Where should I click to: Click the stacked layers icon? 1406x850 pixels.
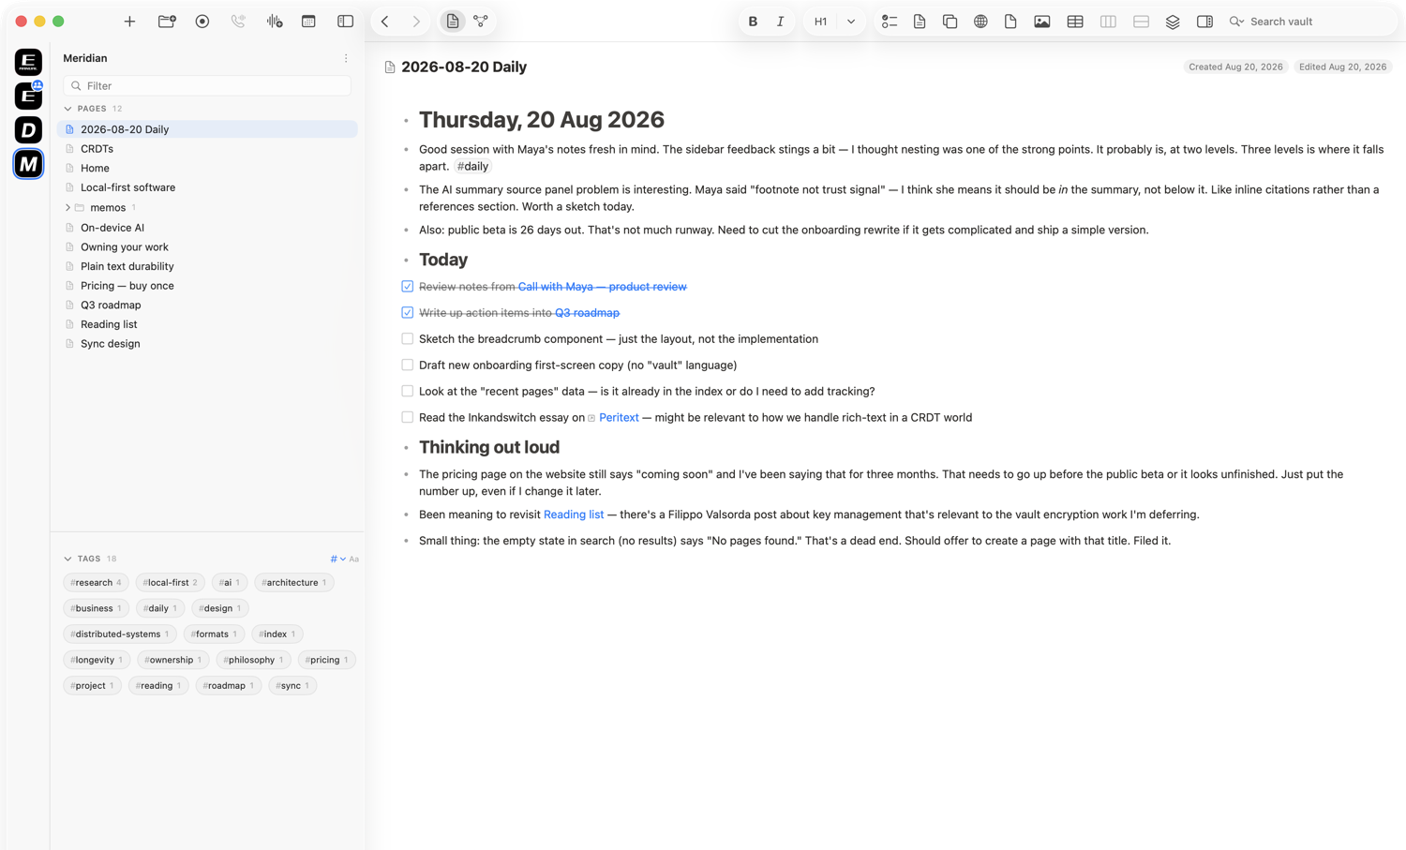tap(1173, 22)
